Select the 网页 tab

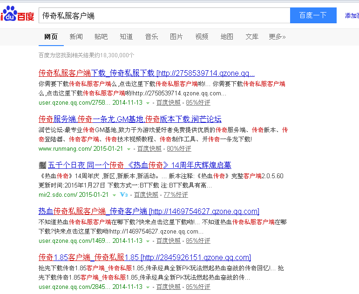(51, 37)
